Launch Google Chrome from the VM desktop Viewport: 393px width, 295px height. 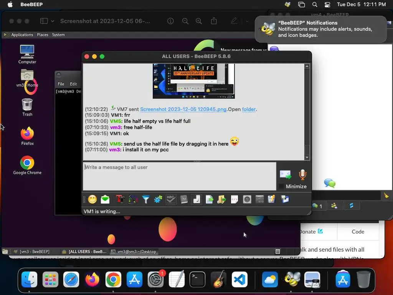[x=27, y=165]
